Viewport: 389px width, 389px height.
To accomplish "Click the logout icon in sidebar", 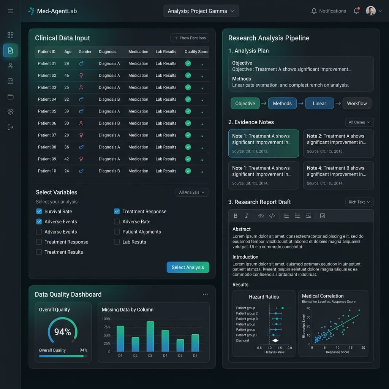I will [10, 127].
